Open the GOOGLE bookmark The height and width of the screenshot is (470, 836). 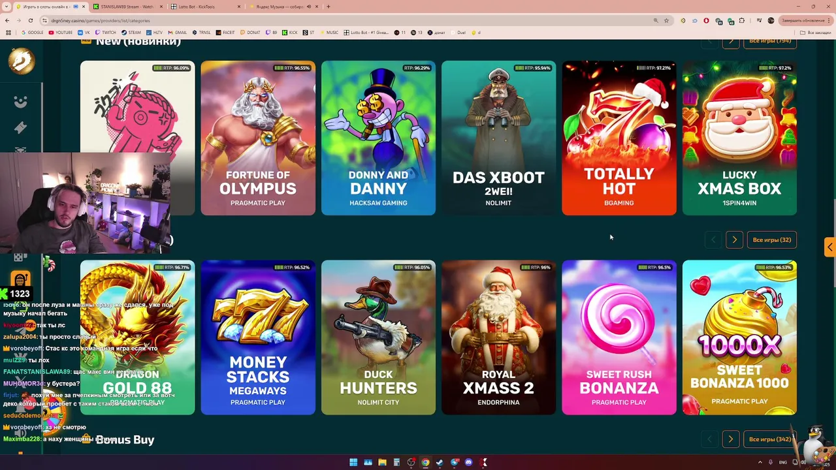[33, 33]
